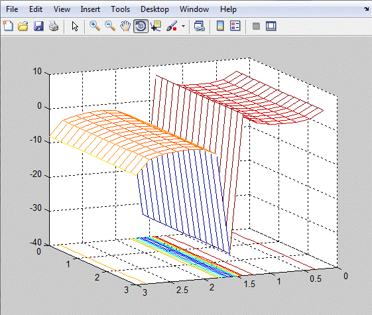Viewport: 372px width, 315px height.
Task: Toggle the Brush data tool
Action: (172, 26)
